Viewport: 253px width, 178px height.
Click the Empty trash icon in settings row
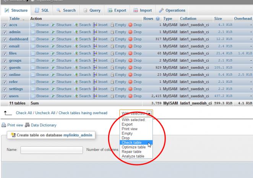pos(112,89)
